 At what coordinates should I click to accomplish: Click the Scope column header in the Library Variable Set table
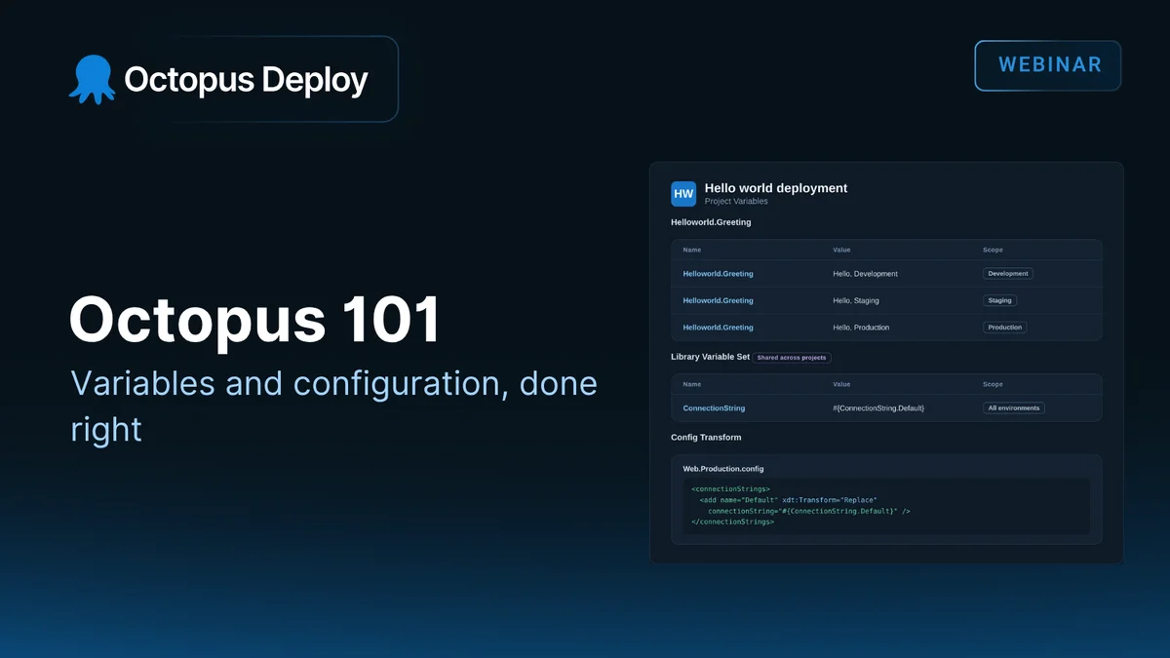click(993, 384)
